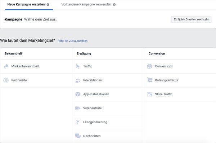Click the storefront icon for Store Traffic
216x143 pixels.
coord(150,94)
